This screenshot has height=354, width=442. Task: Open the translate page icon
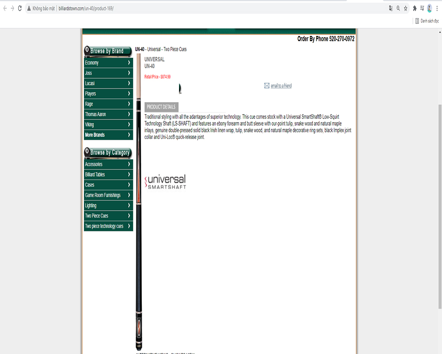point(391,8)
